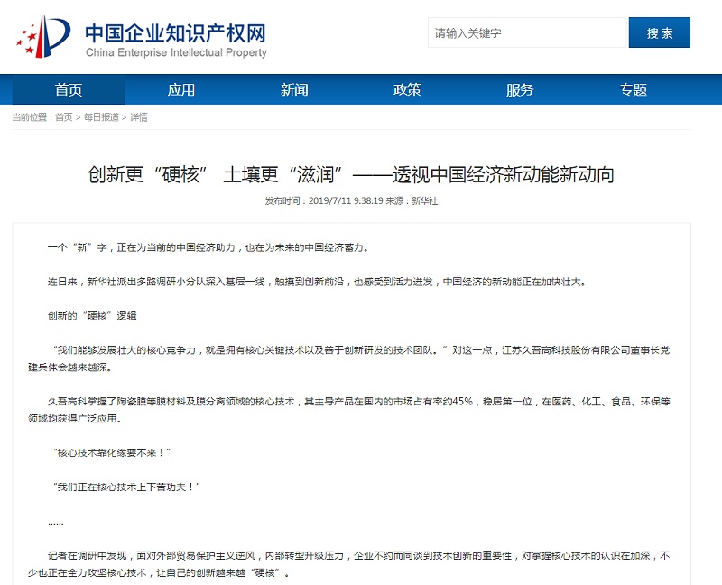Image resolution: width=722 pixels, height=585 pixels.
Task: Open 每日报道 in the breadcrumb trail
Action: [x=101, y=117]
